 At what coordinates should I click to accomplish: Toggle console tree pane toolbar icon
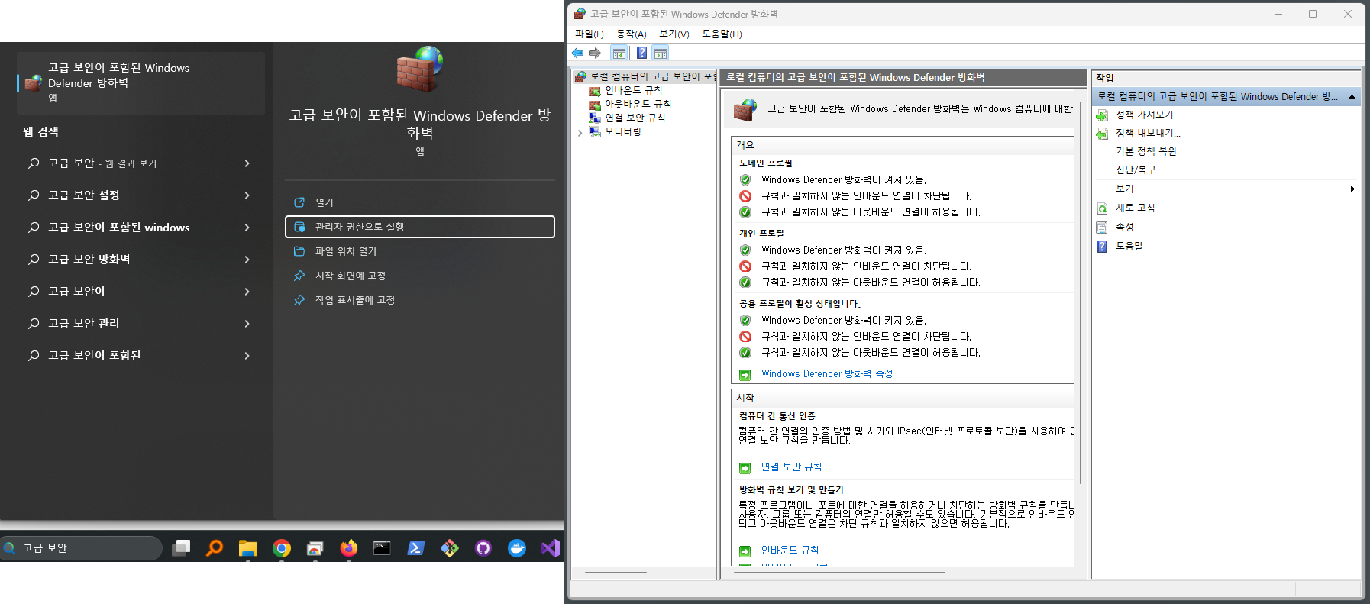619,53
